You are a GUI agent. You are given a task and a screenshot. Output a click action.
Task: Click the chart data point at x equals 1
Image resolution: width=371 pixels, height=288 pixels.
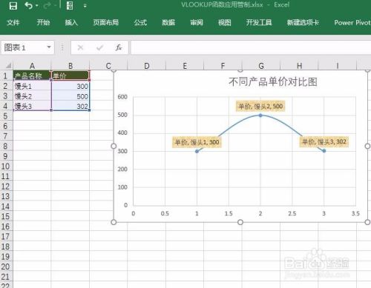197,151
